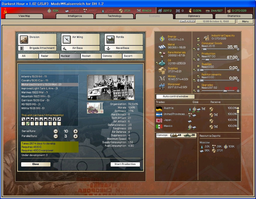Click the United Provinces flag in trades list
256x199 pixels.
159,114
